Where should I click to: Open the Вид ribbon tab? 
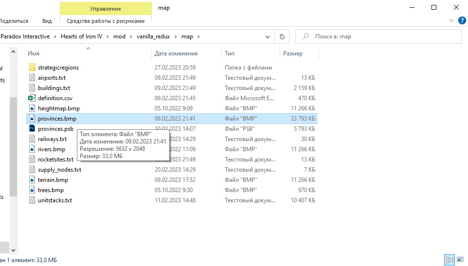coord(47,21)
